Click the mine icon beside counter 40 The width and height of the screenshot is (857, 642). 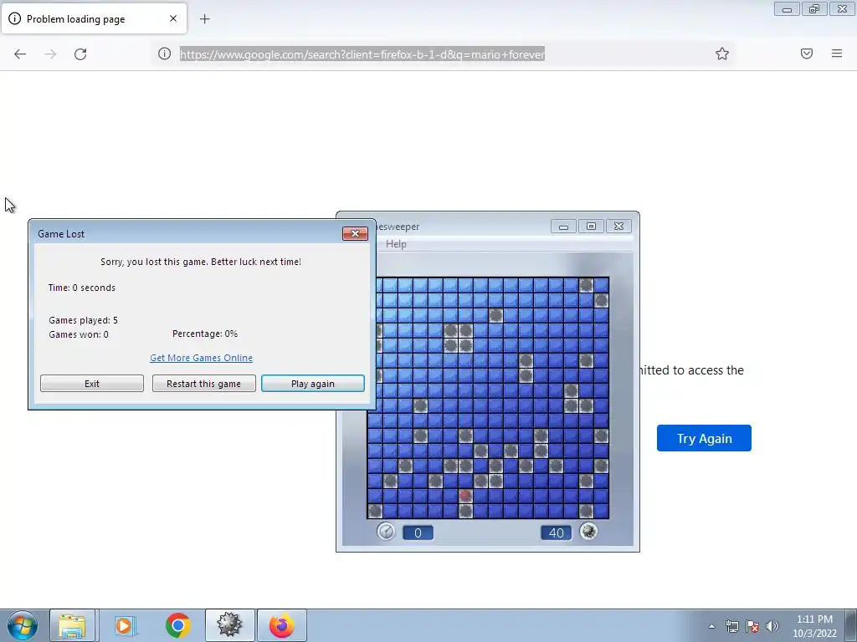[x=588, y=531]
